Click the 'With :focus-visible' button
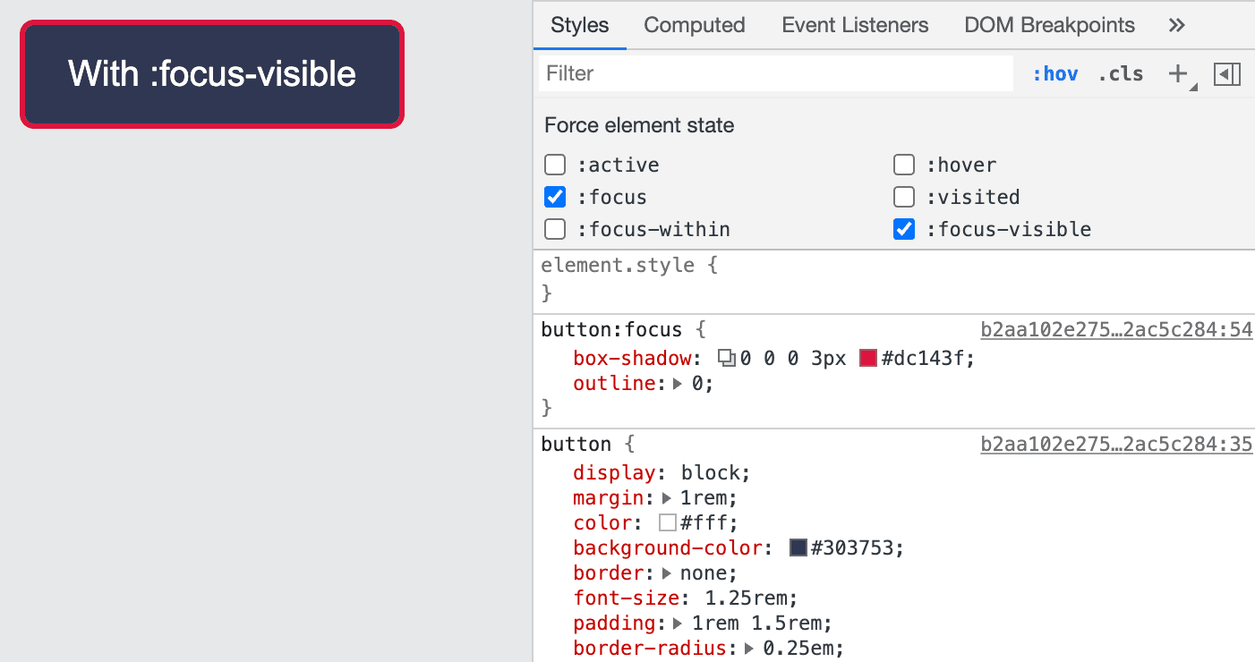 coord(211,74)
